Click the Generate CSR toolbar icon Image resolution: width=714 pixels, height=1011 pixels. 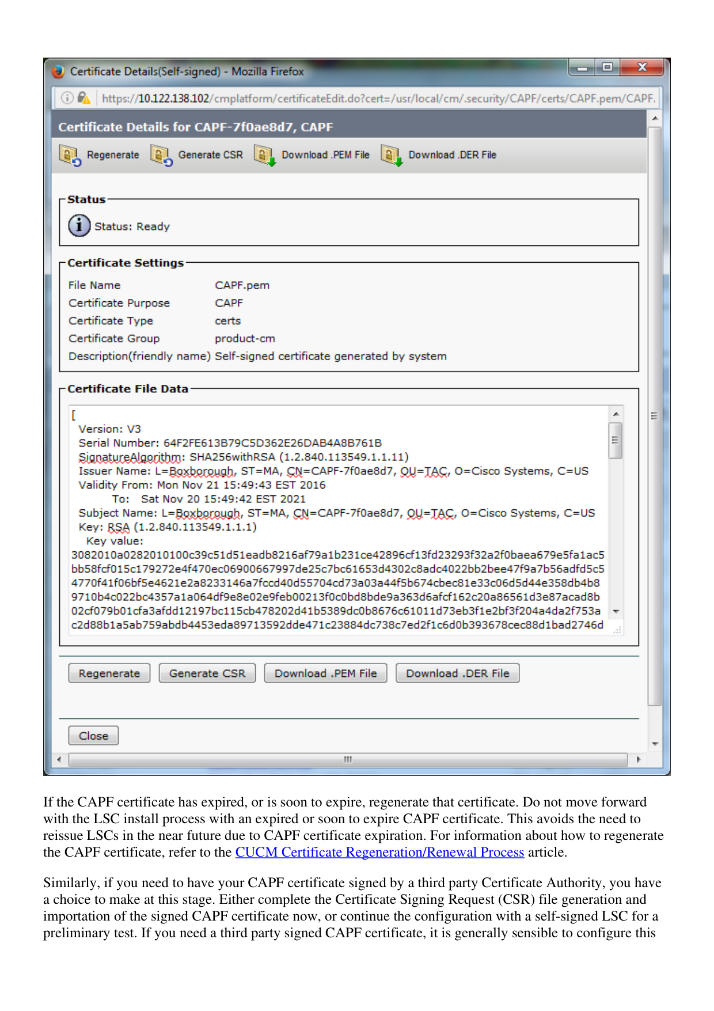[x=161, y=155]
